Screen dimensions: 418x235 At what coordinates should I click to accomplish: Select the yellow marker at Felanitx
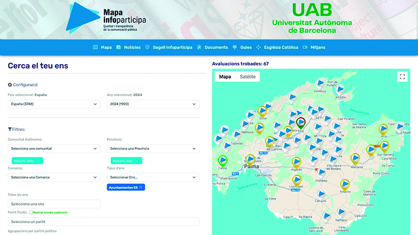point(345,184)
